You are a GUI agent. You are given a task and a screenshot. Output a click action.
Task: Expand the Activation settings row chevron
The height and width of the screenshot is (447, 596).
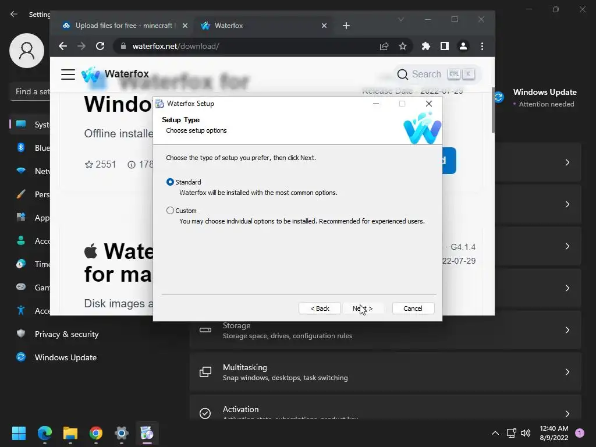click(567, 414)
